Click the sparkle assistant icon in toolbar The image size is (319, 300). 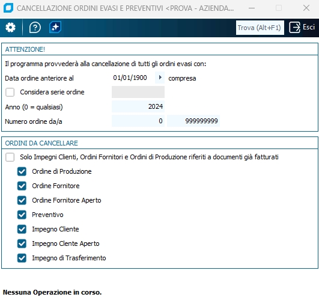click(x=55, y=27)
